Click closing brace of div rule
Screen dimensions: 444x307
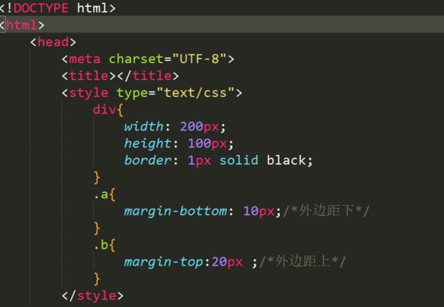(96, 177)
